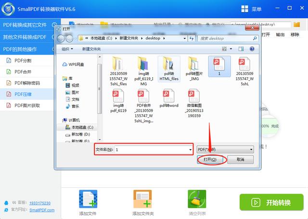The image size is (308, 219).
Task: Expand the address bar history dropdown
Action: [x=184, y=38]
